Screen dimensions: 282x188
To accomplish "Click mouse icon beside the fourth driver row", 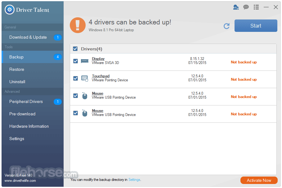I will (x=84, y=113).
